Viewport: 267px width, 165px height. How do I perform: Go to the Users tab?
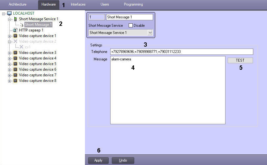pos(105,4)
